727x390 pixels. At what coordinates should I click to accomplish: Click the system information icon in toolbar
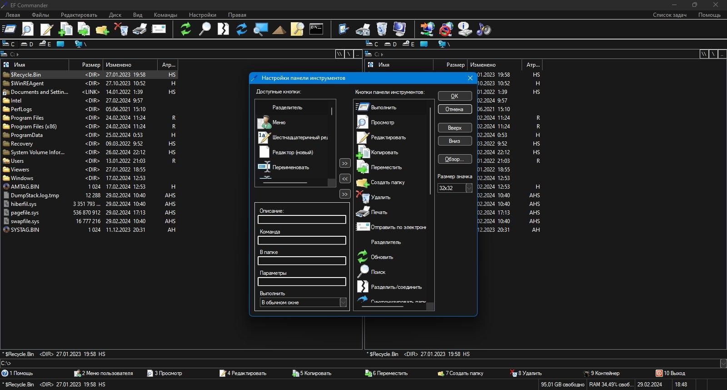point(465,29)
